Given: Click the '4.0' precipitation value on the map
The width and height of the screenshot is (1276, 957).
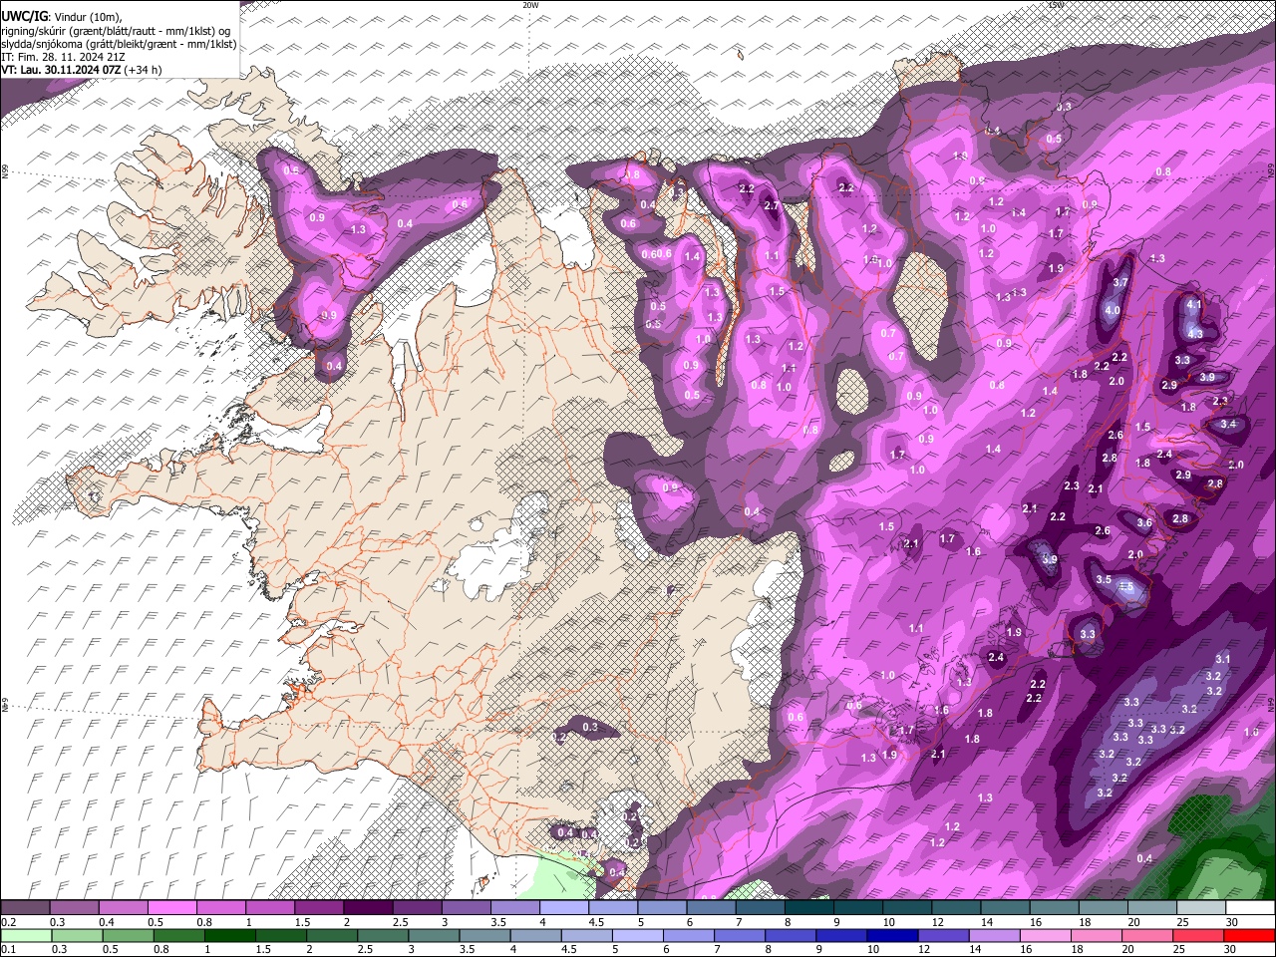Looking at the screenshot, I should point(1113,311).
